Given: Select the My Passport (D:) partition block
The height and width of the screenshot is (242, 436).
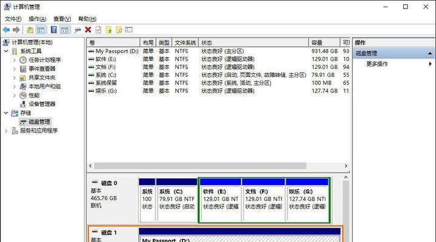Looking at the screenshot, I should pyautogui.click(x=240, y=235).
